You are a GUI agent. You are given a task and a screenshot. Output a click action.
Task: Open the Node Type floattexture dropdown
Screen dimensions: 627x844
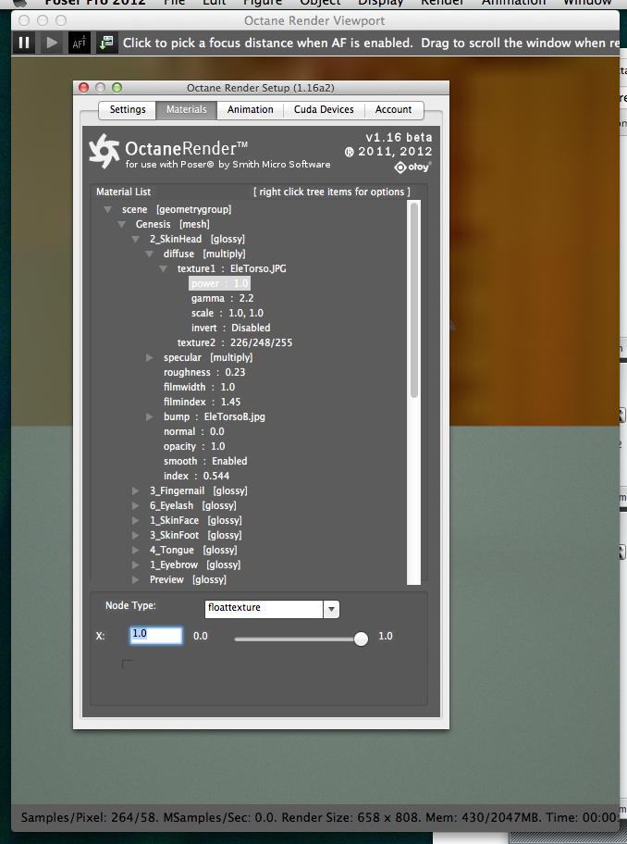pyautogui.click(x=331, y=609)
